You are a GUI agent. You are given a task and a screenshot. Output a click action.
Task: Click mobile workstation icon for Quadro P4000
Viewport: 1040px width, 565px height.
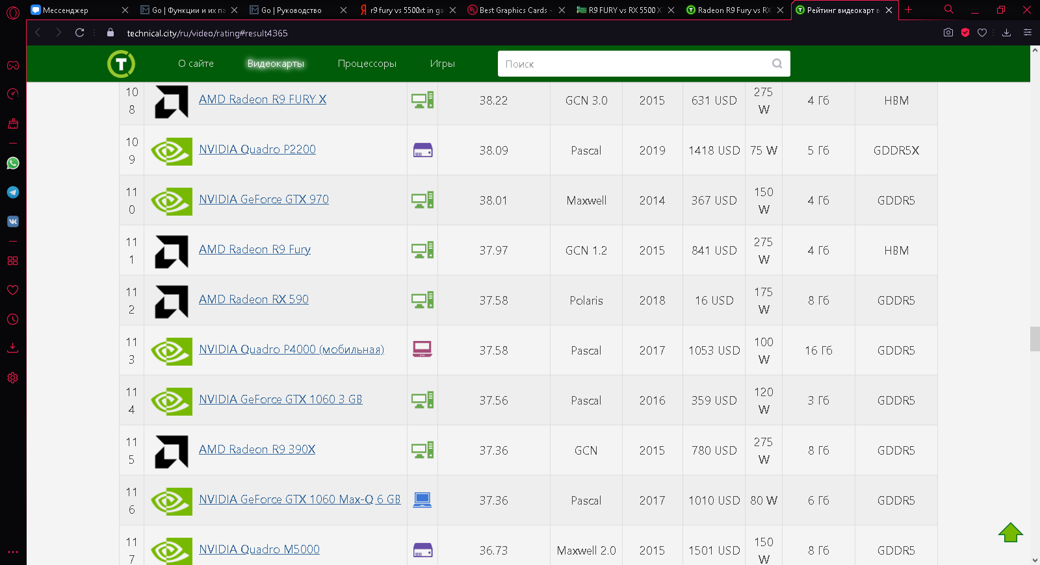(x=422, y=349)
